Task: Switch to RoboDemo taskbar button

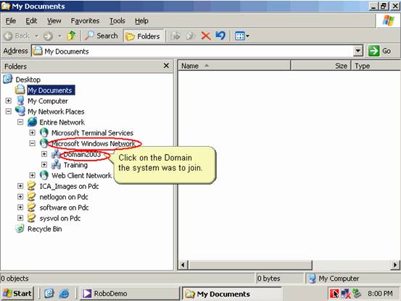Action: click(x=130, y=294)
